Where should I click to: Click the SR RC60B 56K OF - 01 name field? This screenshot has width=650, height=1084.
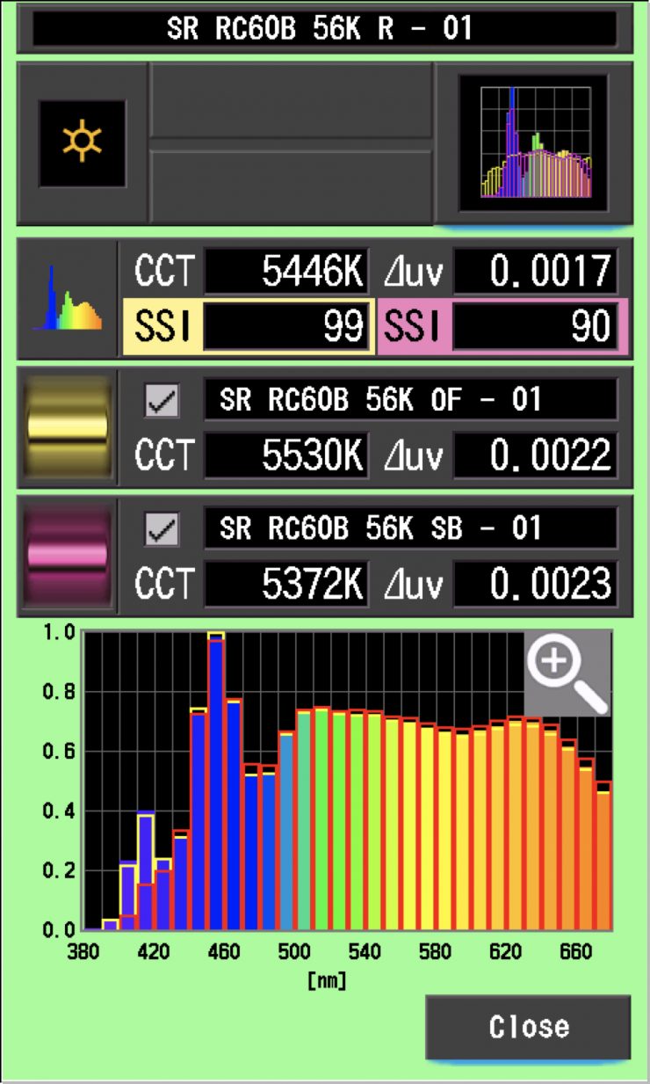[409, 401]
